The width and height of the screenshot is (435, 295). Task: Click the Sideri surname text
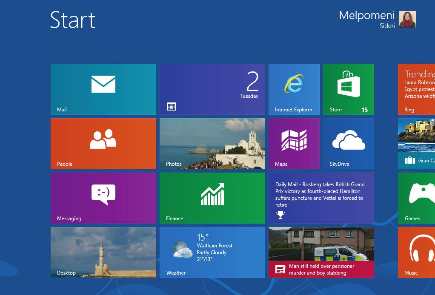click(387, 26)
